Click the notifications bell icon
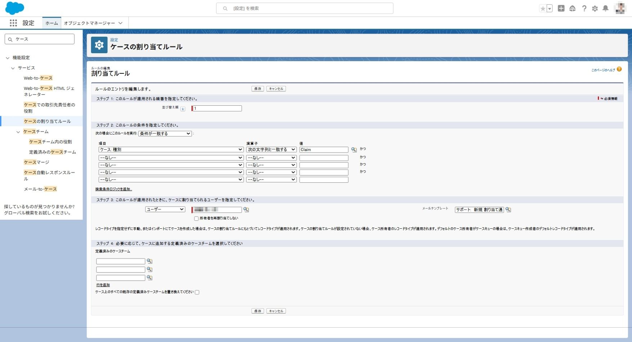The image size is (632, 342). 606,8
